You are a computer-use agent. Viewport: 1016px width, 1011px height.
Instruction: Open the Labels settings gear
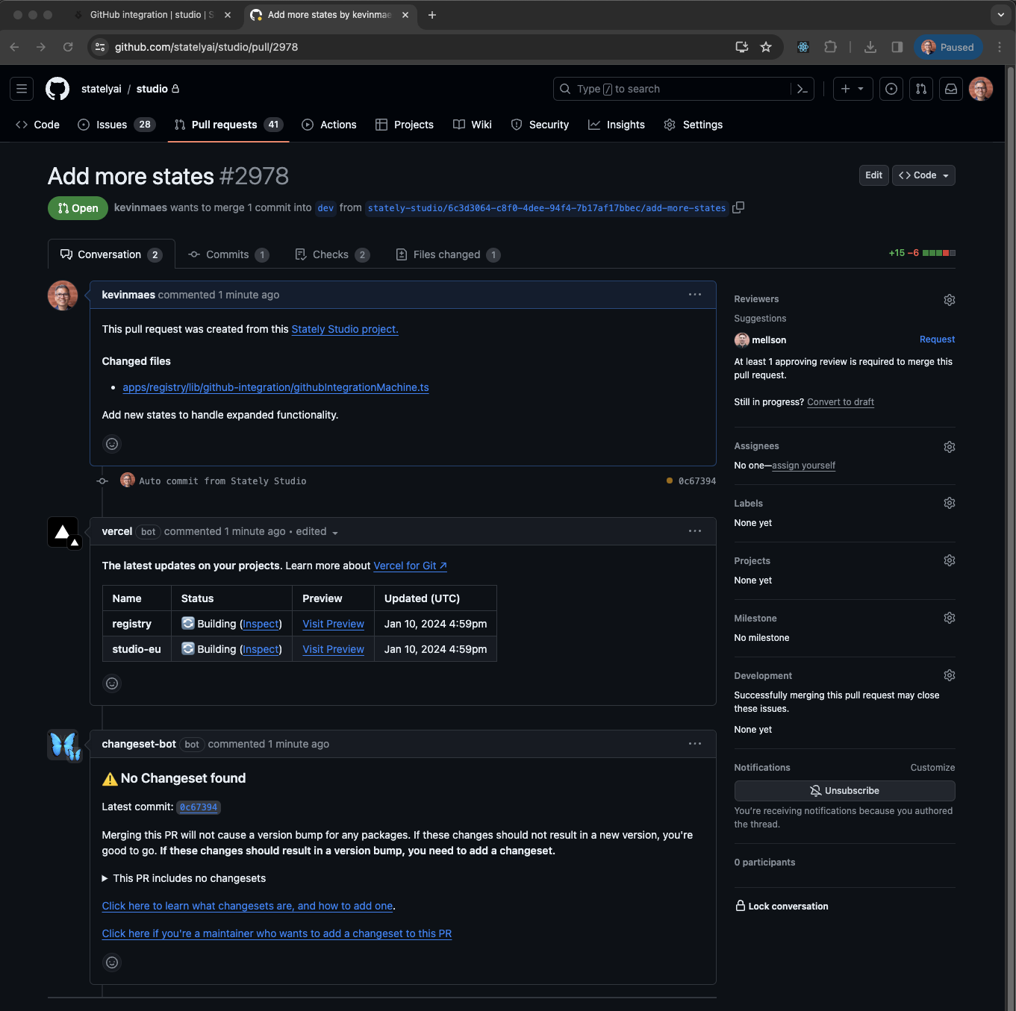[x=949, y=503]
